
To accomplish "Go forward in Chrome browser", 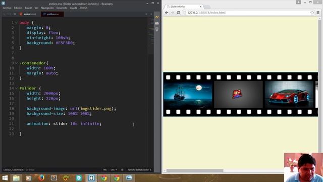I will click(173, 13).
